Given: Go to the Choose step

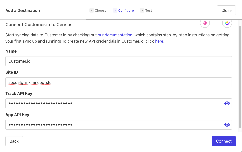Looking at the screenshot, I should tap(98, 10).
